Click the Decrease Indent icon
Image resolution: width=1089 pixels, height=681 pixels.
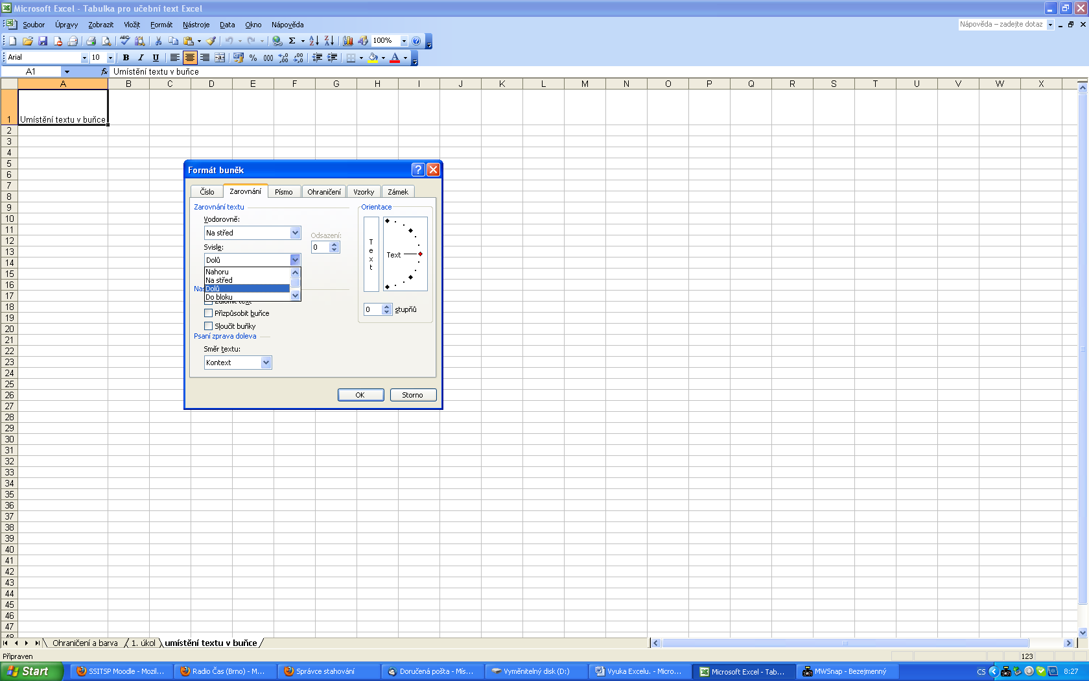(x=317, y=58)
